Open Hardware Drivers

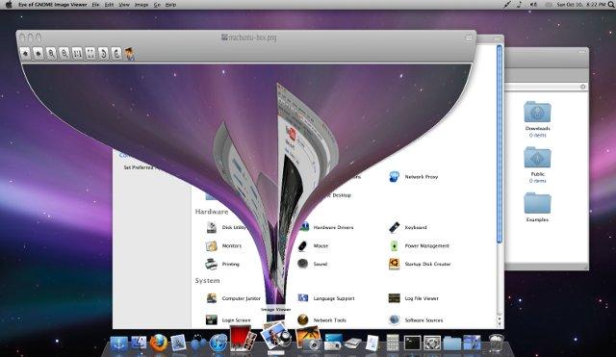click(326, 227)
